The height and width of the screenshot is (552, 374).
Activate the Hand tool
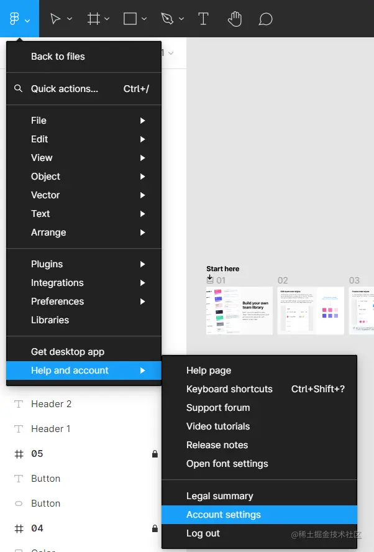[234, 19]
